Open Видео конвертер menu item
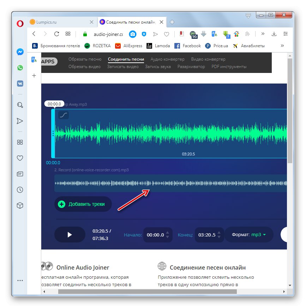The height and width of the screenshot is (308, 306). click(x=208, y=59)
